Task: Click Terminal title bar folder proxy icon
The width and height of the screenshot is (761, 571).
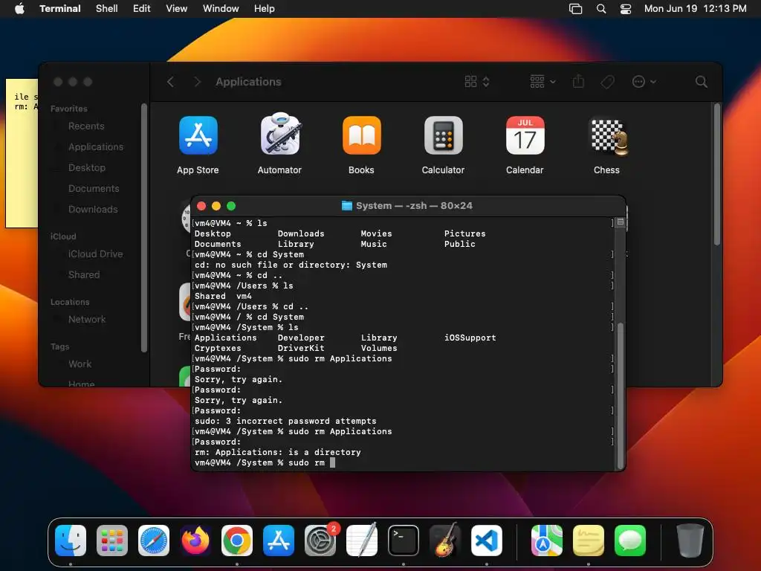Action: (347, 206)
